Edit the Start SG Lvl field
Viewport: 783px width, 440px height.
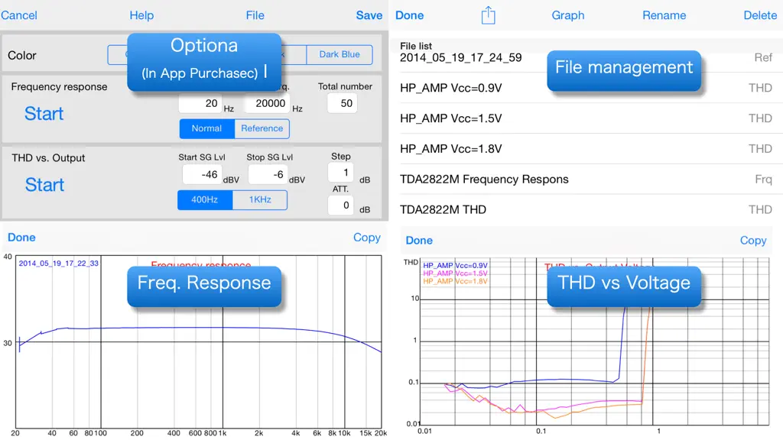point(202,175)
